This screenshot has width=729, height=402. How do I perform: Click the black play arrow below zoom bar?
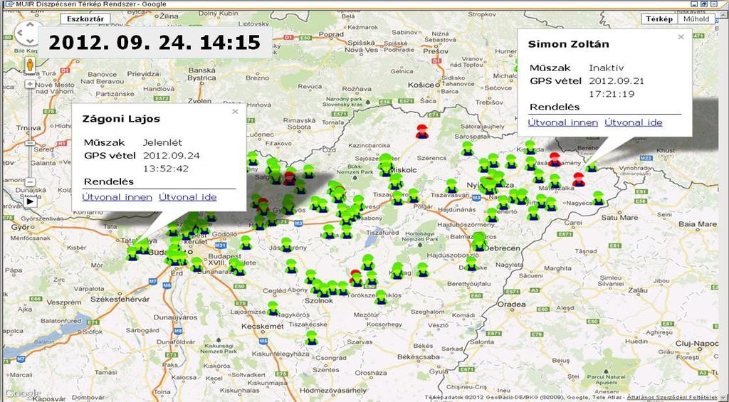30,201
